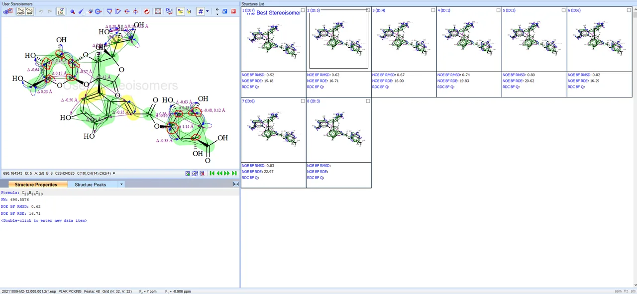Open the tabs dropdown arrow beside Structure Peaks
The width and height of the screenshot is (637, 294).
(x=121, y=185)
